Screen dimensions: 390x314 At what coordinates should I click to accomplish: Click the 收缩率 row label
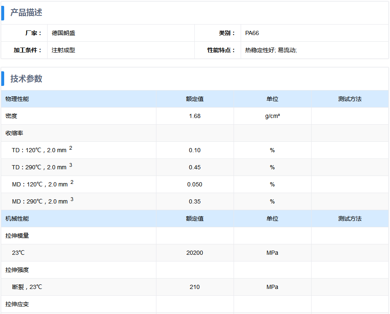click(14, 133)
